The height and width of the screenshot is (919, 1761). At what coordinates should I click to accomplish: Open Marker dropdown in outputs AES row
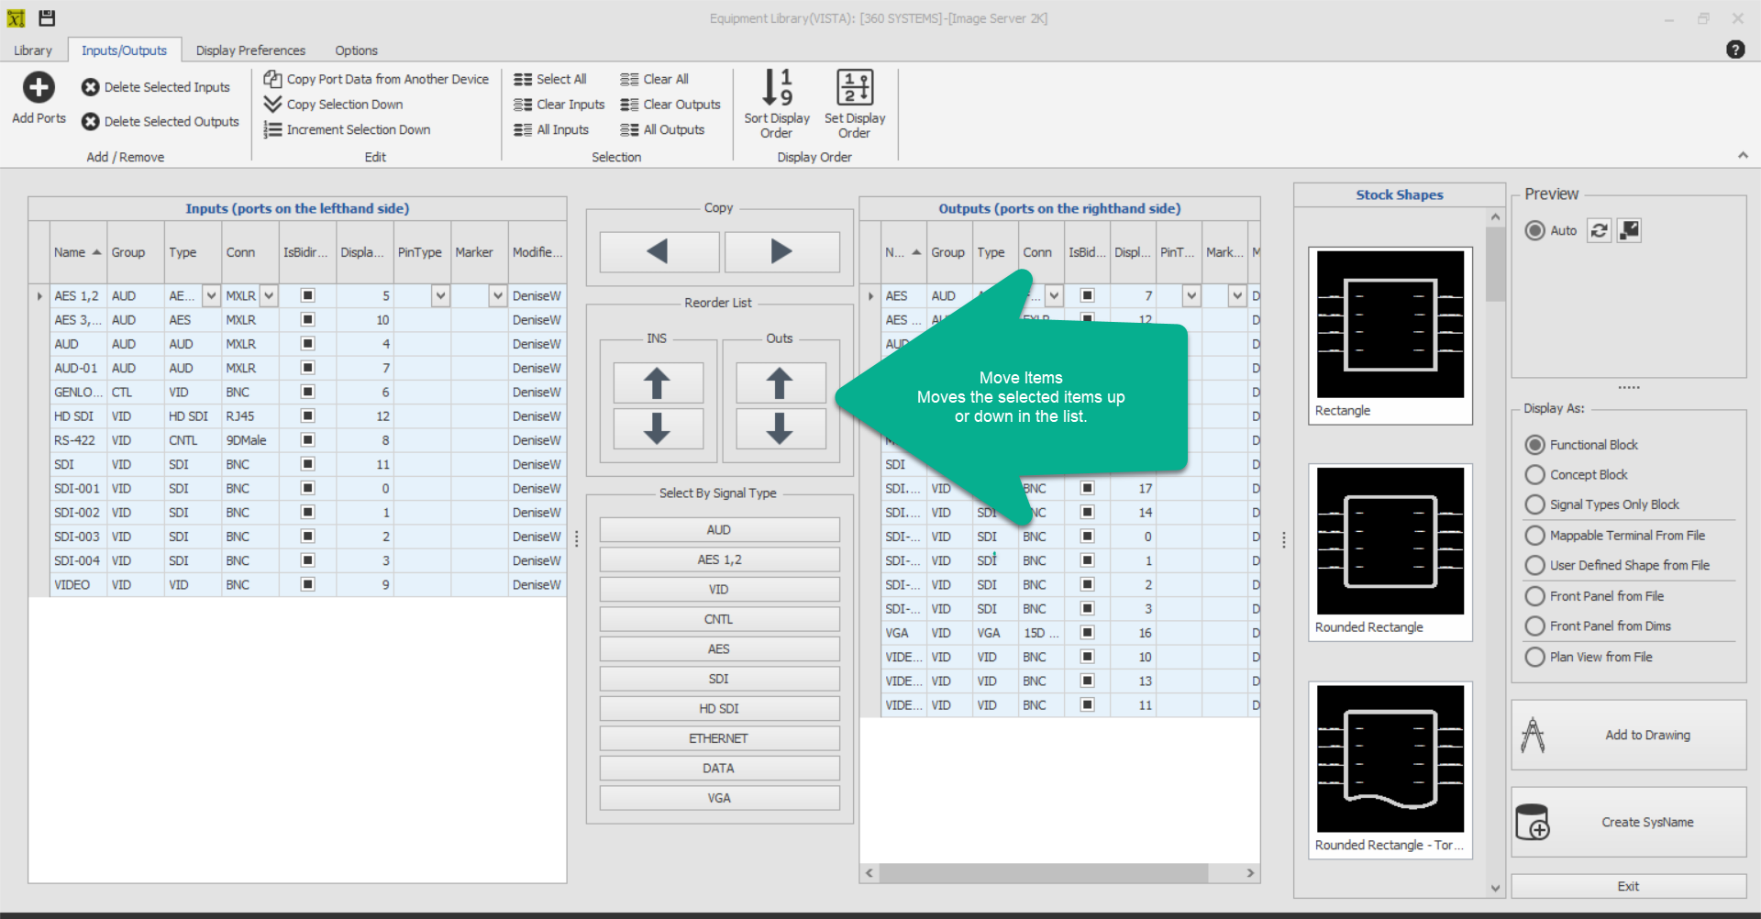(x=1237, y=295)
